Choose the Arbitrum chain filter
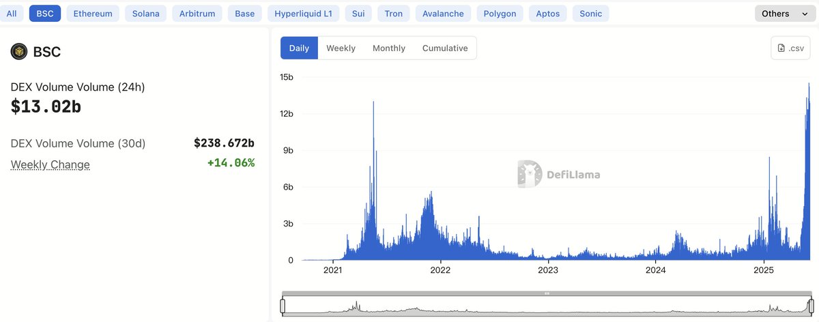Viewport: 819px width, 322px height. (197, 14)
